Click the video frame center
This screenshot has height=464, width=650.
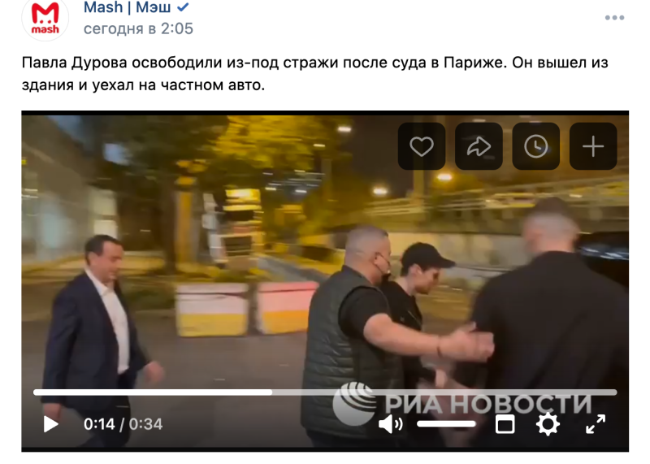coord(325,281)
